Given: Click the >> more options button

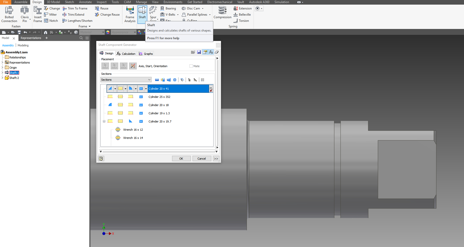Looking at the screenshot, I should pyautogui.click(x=216, y=159).
